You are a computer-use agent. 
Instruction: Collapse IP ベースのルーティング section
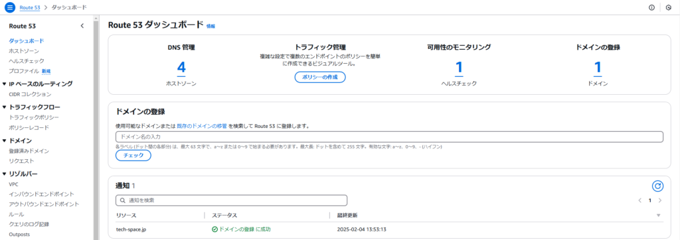[x=5, y=84]
